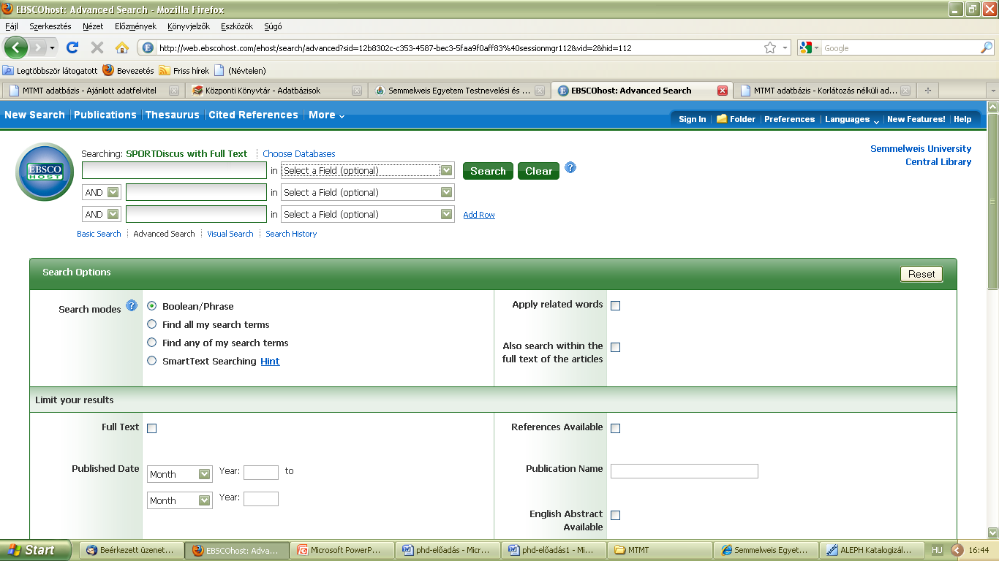Select Find all my search terms

151,324
